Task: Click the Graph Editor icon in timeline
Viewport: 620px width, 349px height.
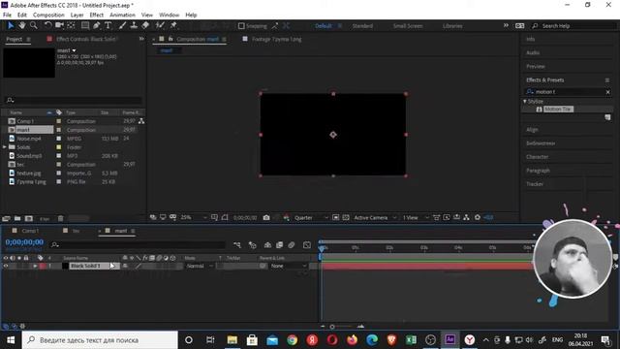Action: (x=307, y=245)
